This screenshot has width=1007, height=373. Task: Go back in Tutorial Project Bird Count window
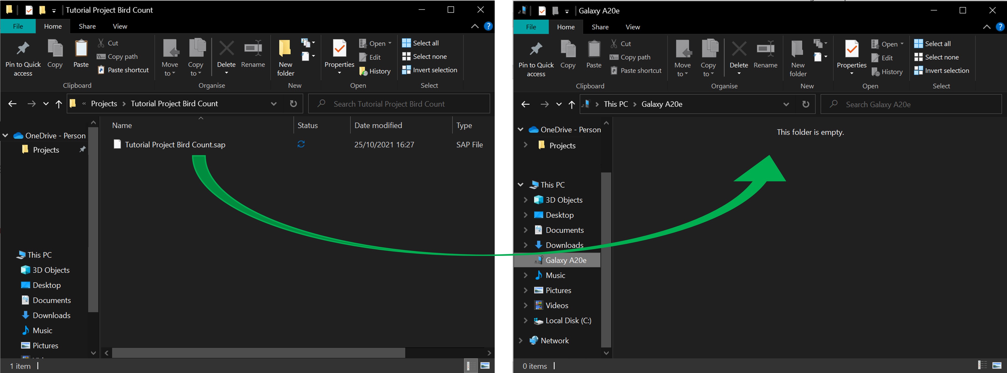pos(12,104)
